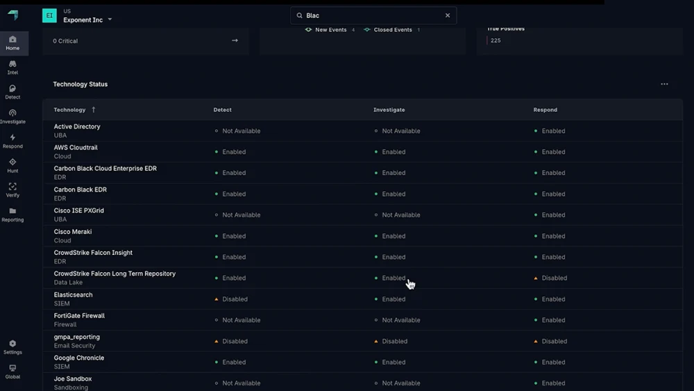The image size is (694, 391).
Task: Sort by Technology column arrow
Action: [94, 110]
